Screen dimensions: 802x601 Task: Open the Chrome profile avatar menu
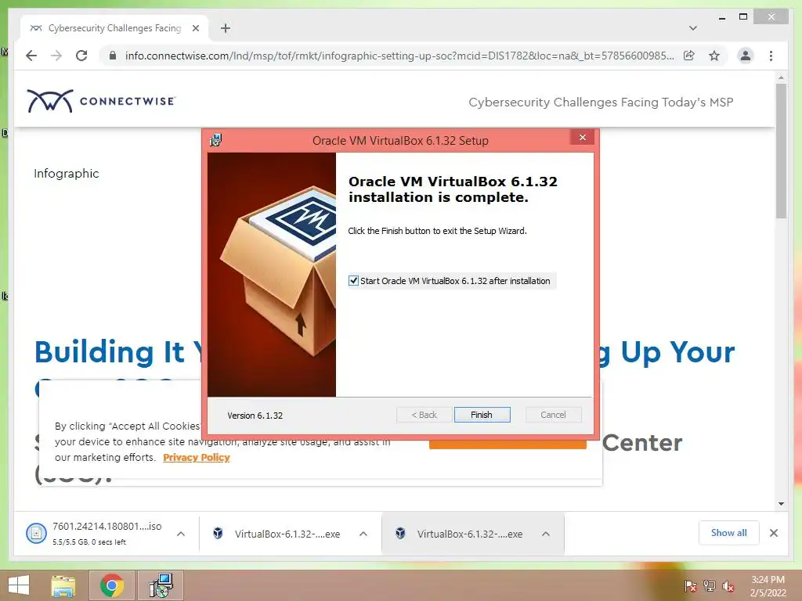(746, 56)
